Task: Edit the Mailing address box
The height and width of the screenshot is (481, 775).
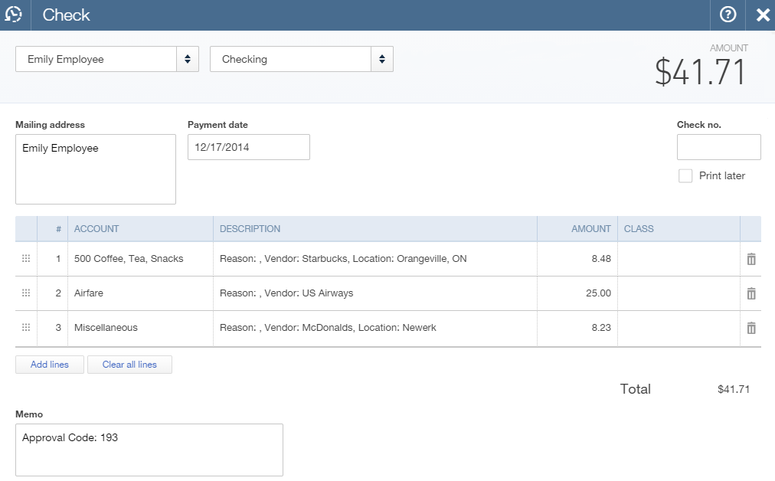Action: tap(96, 169)
